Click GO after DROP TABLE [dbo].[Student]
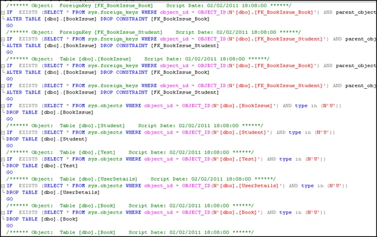Screen dimensions: 377x237 coord(10,146)
